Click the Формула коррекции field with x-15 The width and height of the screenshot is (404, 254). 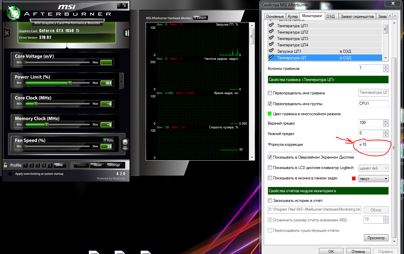pyautogui.click(x=373, y=144)
